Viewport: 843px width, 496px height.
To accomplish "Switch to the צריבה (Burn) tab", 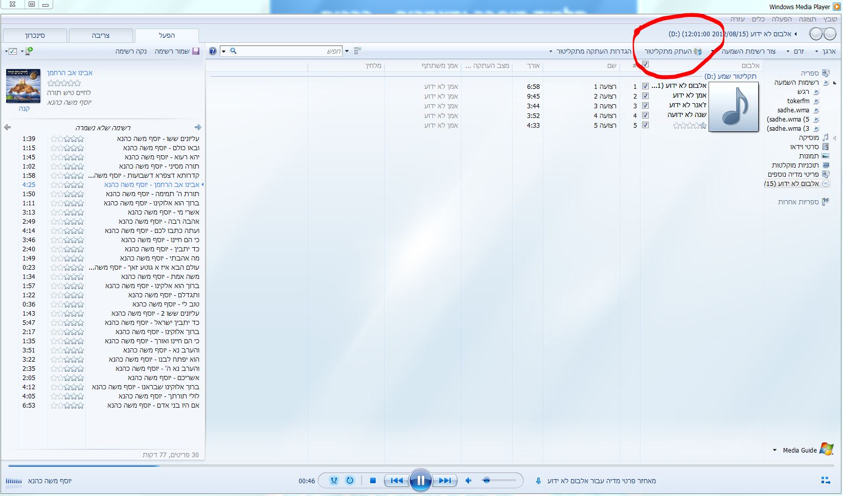I will coord(100,35).
